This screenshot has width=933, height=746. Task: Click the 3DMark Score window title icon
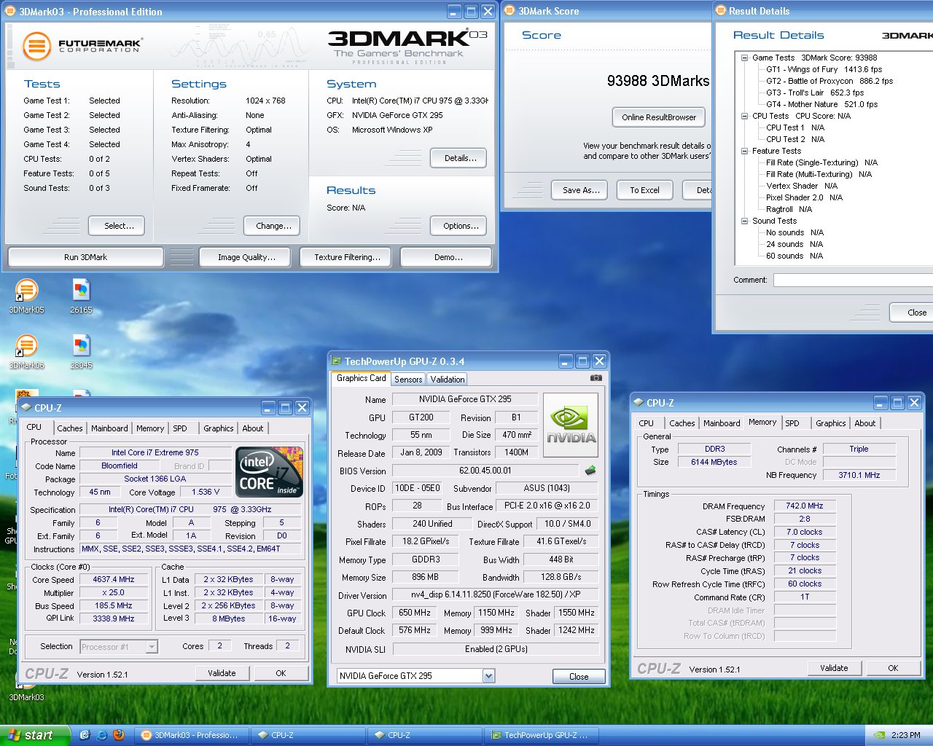510,11
